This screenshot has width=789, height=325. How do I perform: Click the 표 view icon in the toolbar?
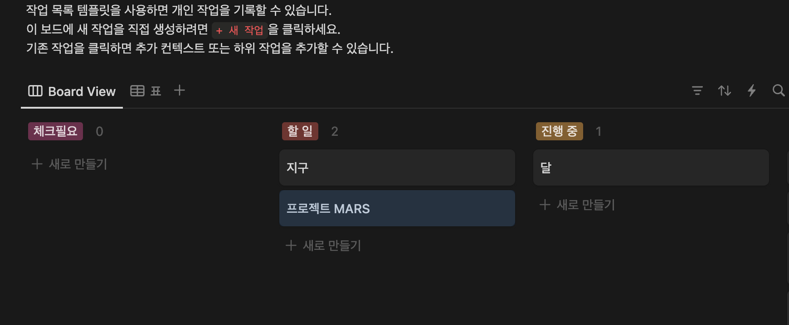tap(156, 91)
